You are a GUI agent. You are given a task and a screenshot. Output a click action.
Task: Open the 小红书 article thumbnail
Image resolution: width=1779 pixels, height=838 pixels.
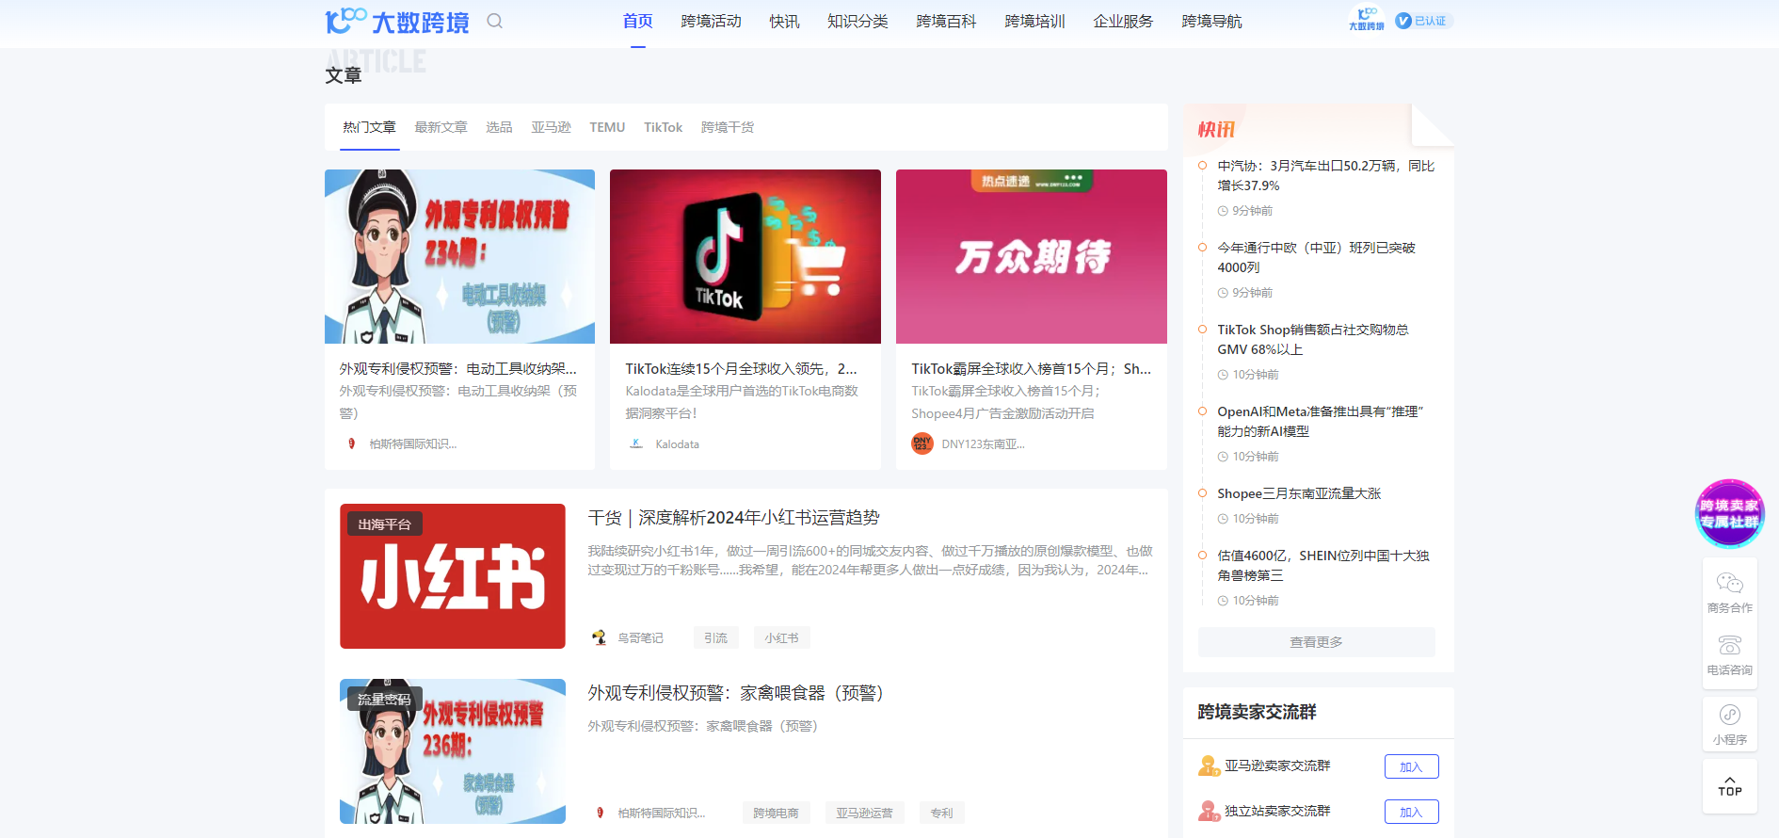coord(453,576)
